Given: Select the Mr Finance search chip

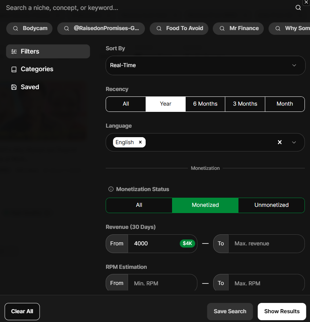Looking at the screenshot, I should [238, 28].
